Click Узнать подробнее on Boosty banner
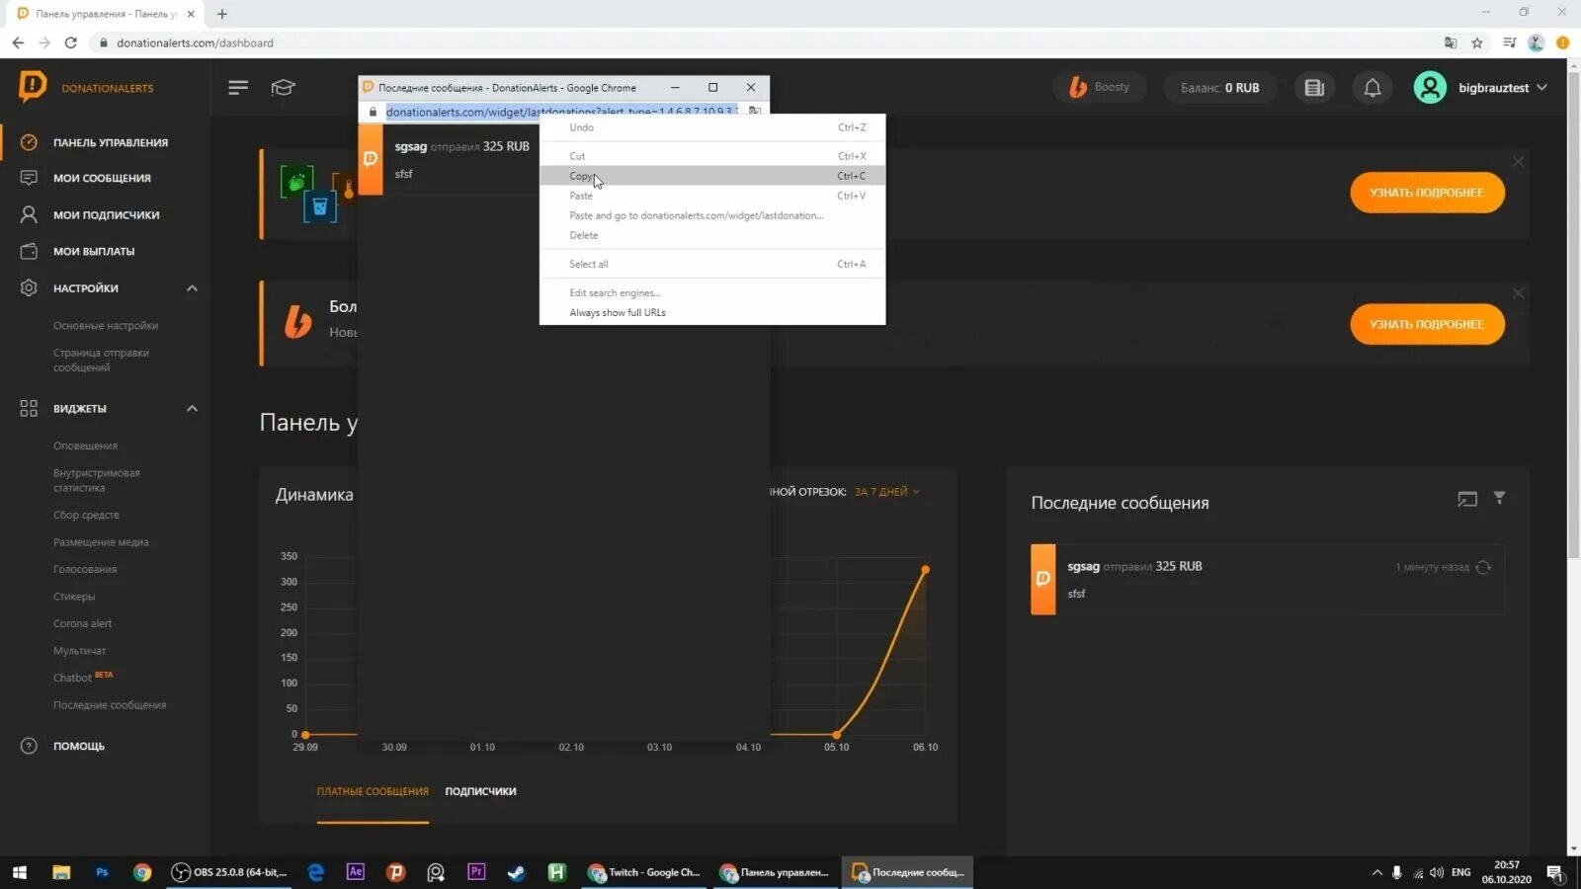The width and height of the screenshot is (1581, 889). [1427, 324]
